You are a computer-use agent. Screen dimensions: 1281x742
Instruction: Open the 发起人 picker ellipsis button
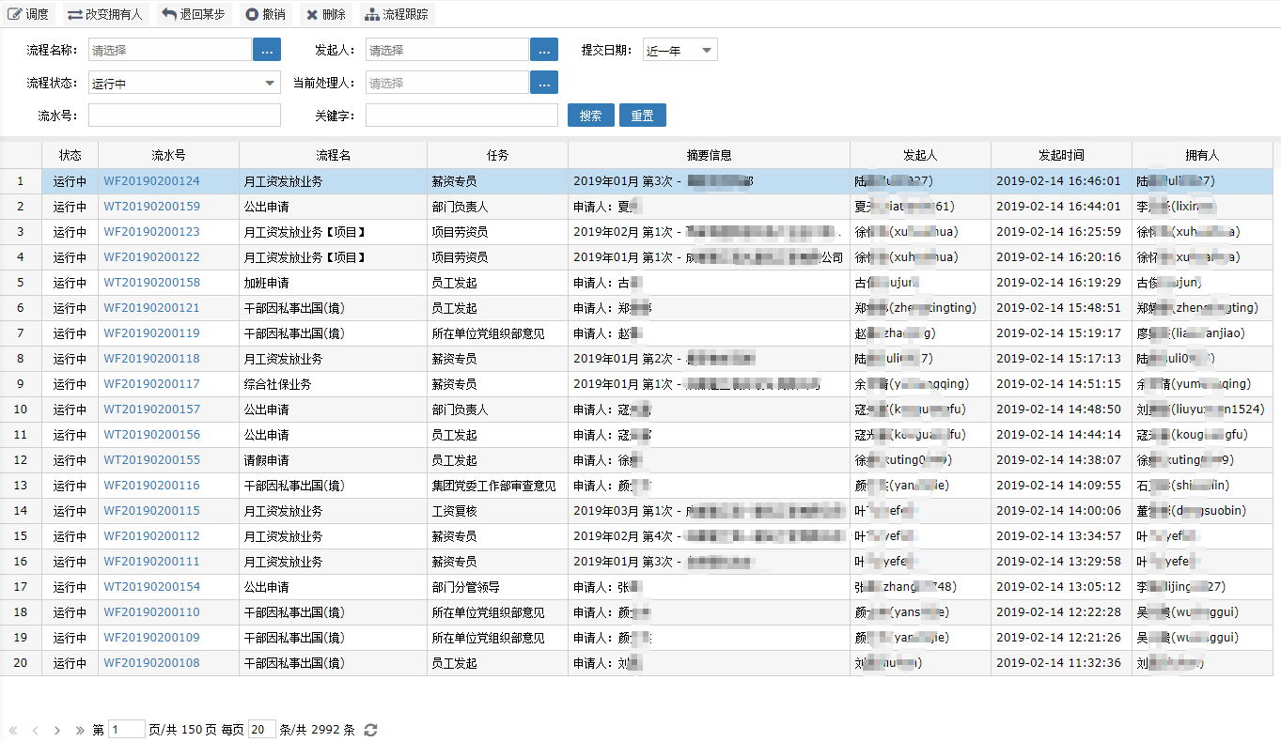click(544, 50)
